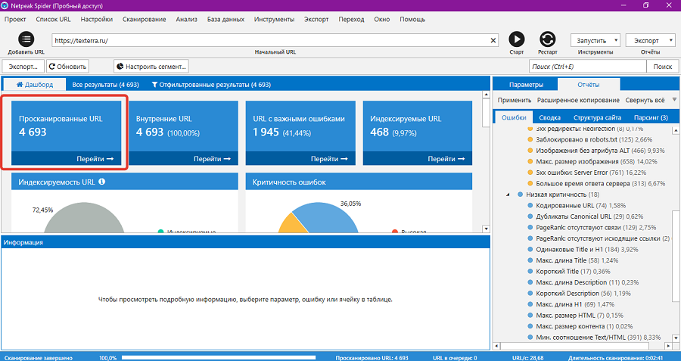Screen dimensions: 681x361
Task: Restart the scan with the Рестарт icon
Action: click(547, 39)
